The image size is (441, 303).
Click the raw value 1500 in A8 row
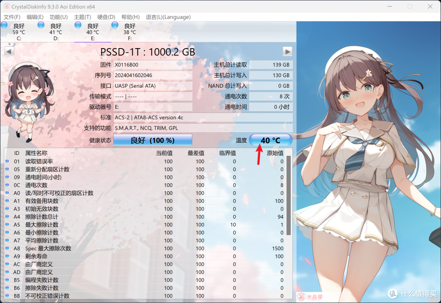coord(278,248)
